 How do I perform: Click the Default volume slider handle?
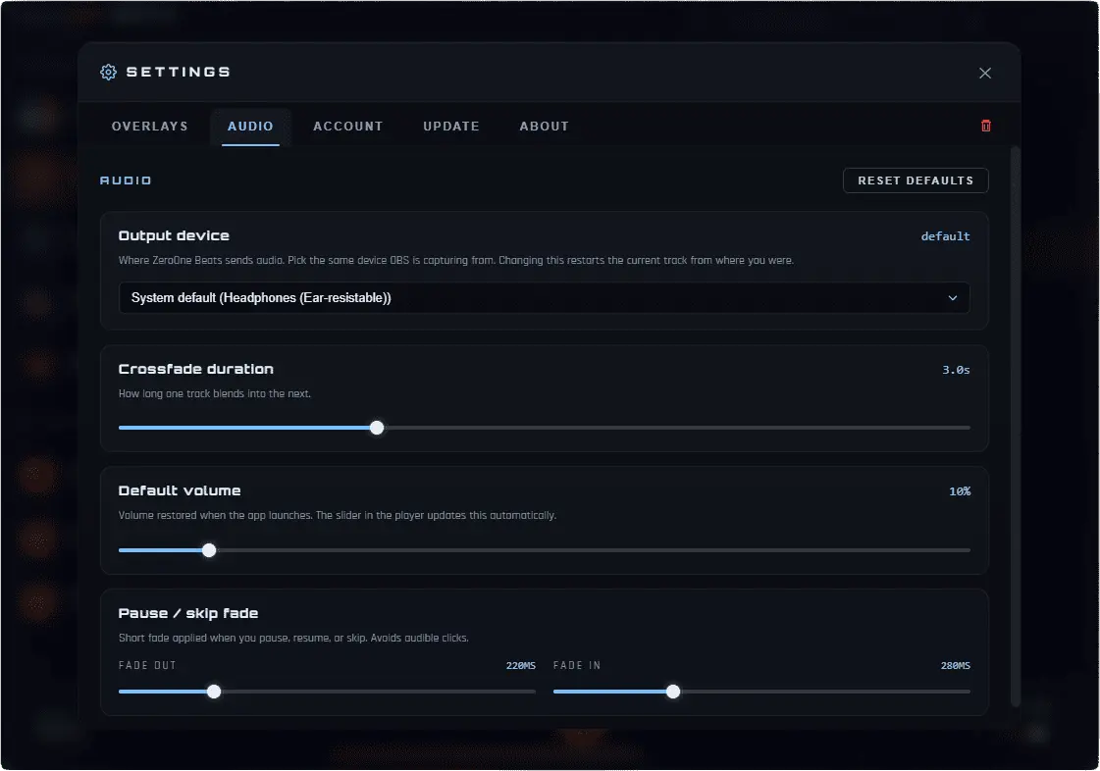tap(209, 550)
